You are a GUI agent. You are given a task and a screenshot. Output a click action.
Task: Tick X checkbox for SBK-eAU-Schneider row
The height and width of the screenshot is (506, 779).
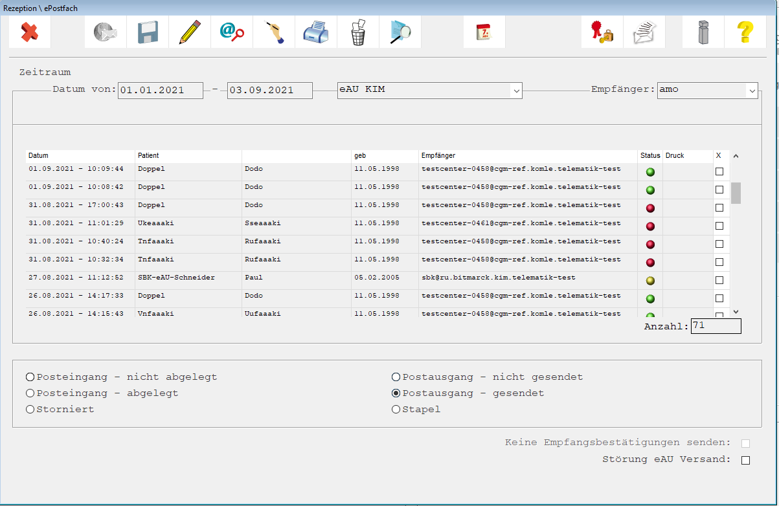click(719, 280)
